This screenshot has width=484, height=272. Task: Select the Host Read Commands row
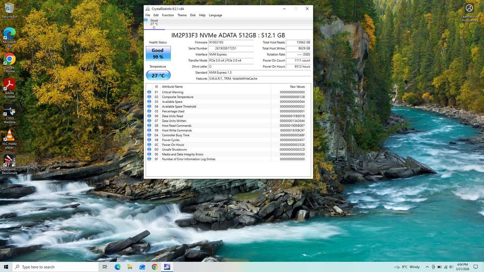227,126
